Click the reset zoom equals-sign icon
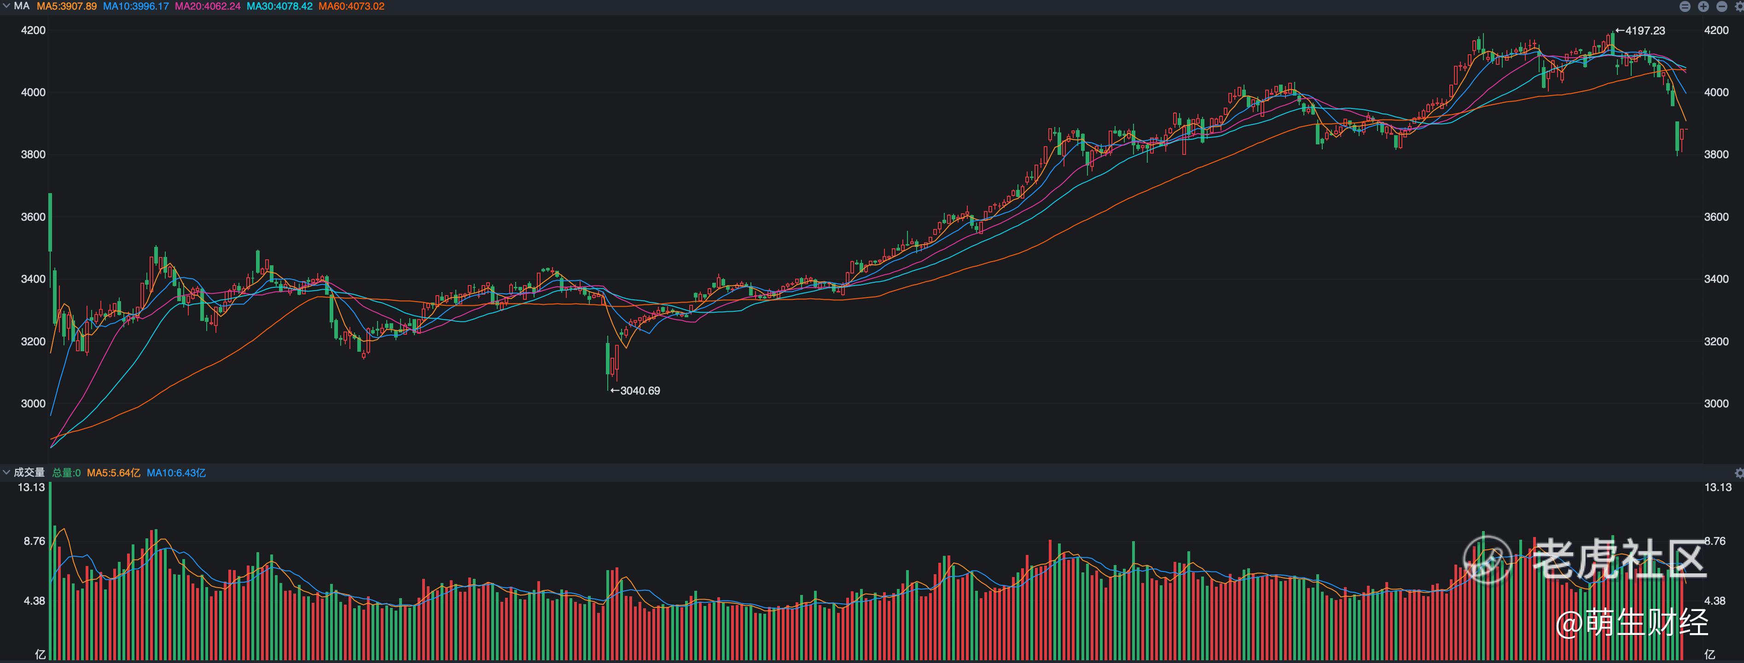1744x663 pixels. pyautogui.click(x=1685, y=7)
